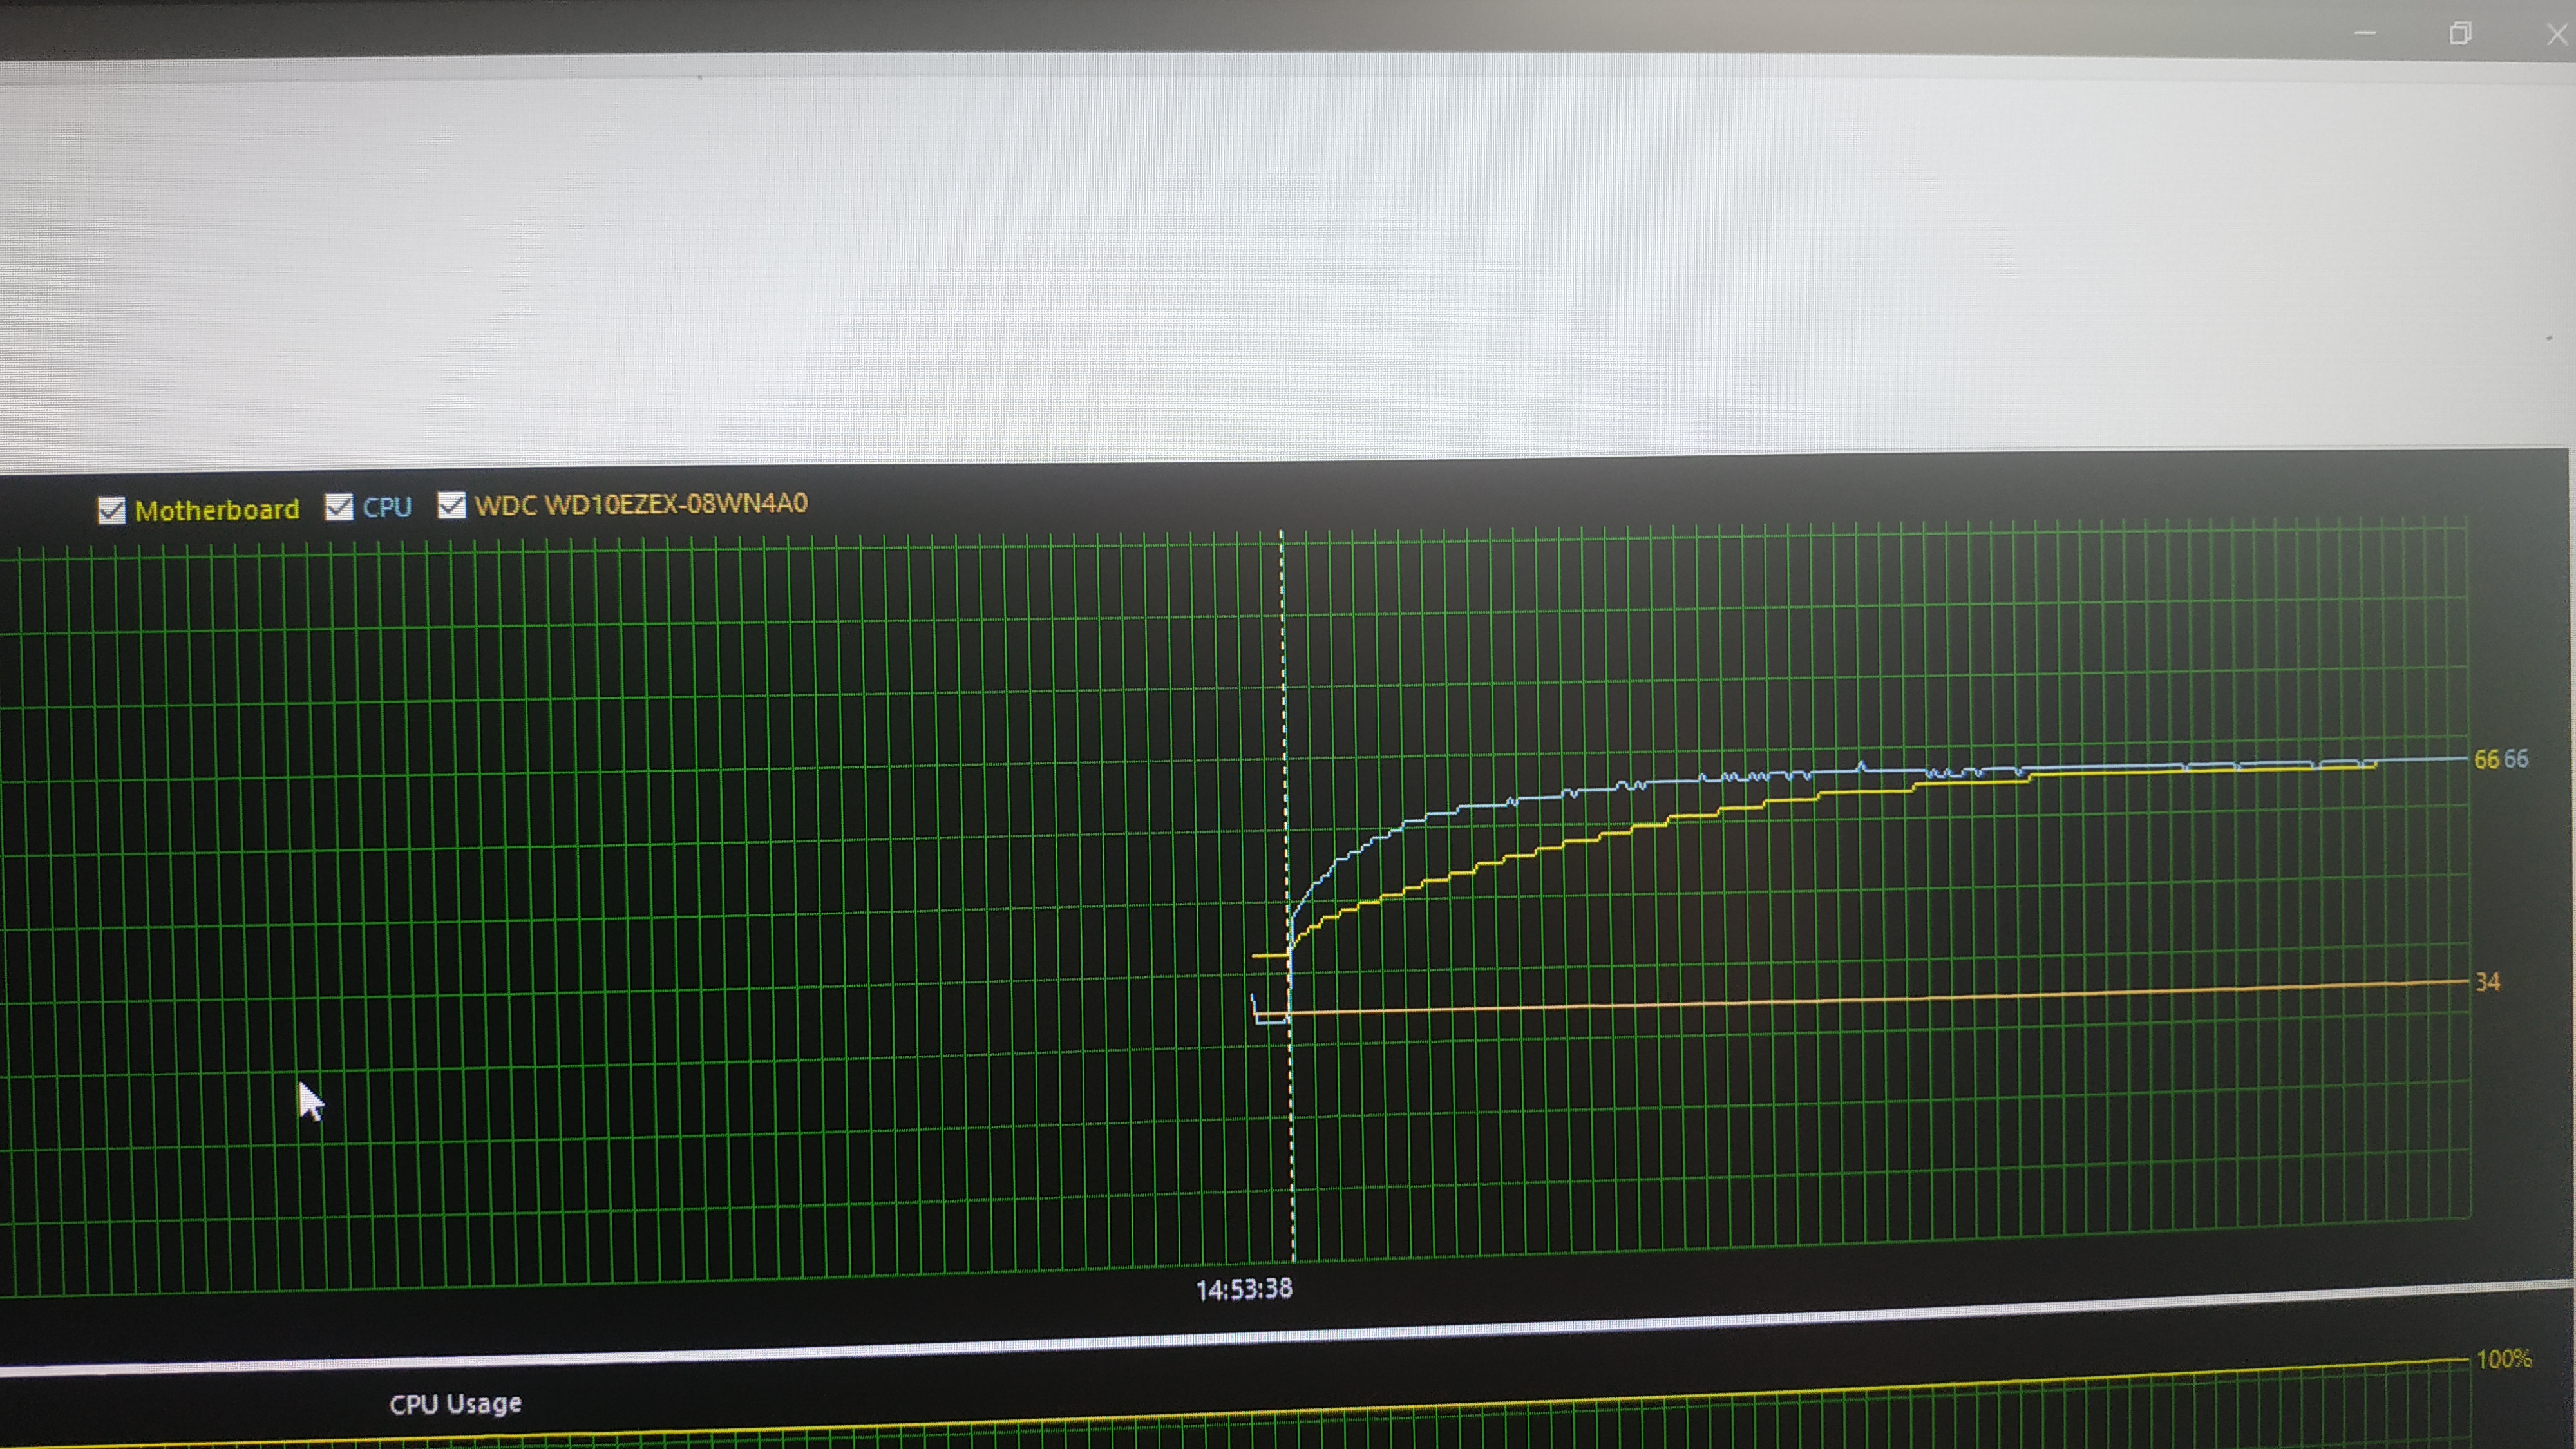Minimize the monitoring window
The height and width of the screenshot is (1449, 2576).
click(2365, 33)
